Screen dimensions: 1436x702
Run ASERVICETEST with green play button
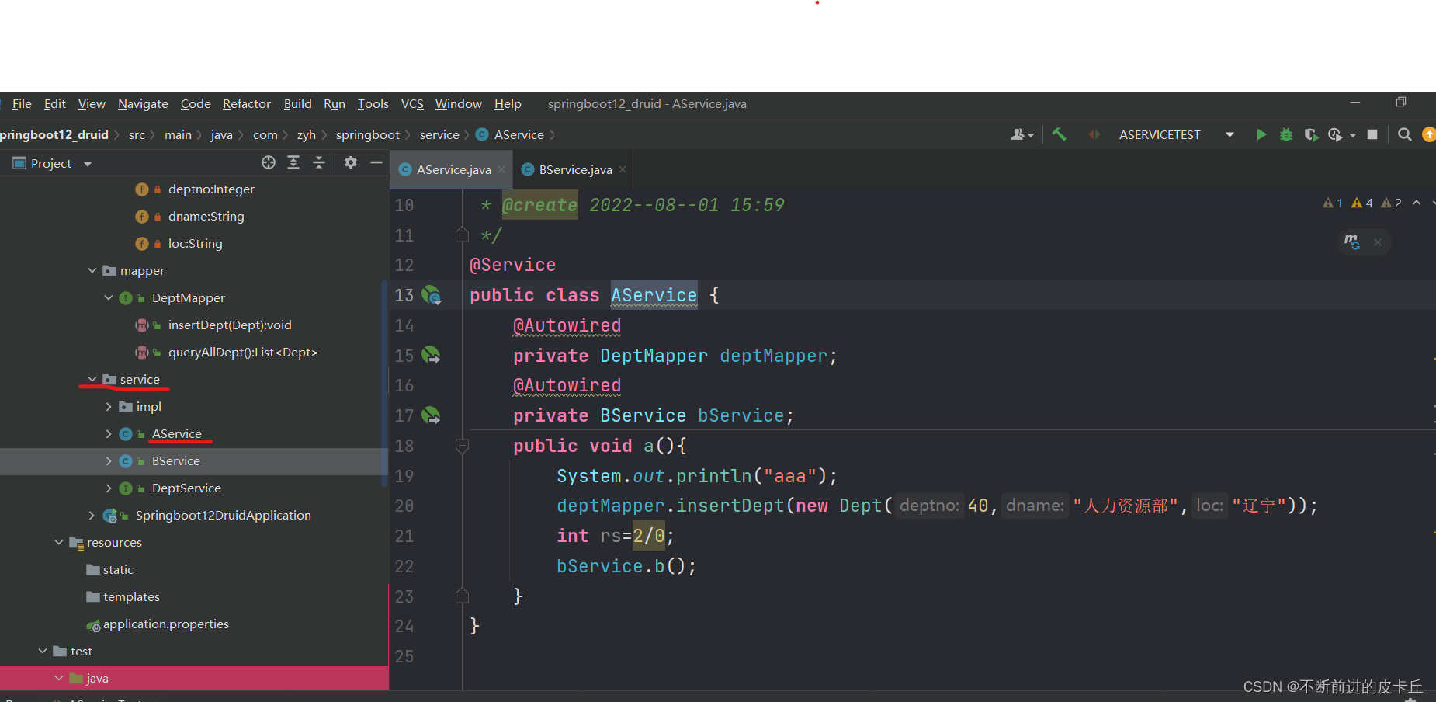point(1261,134)
